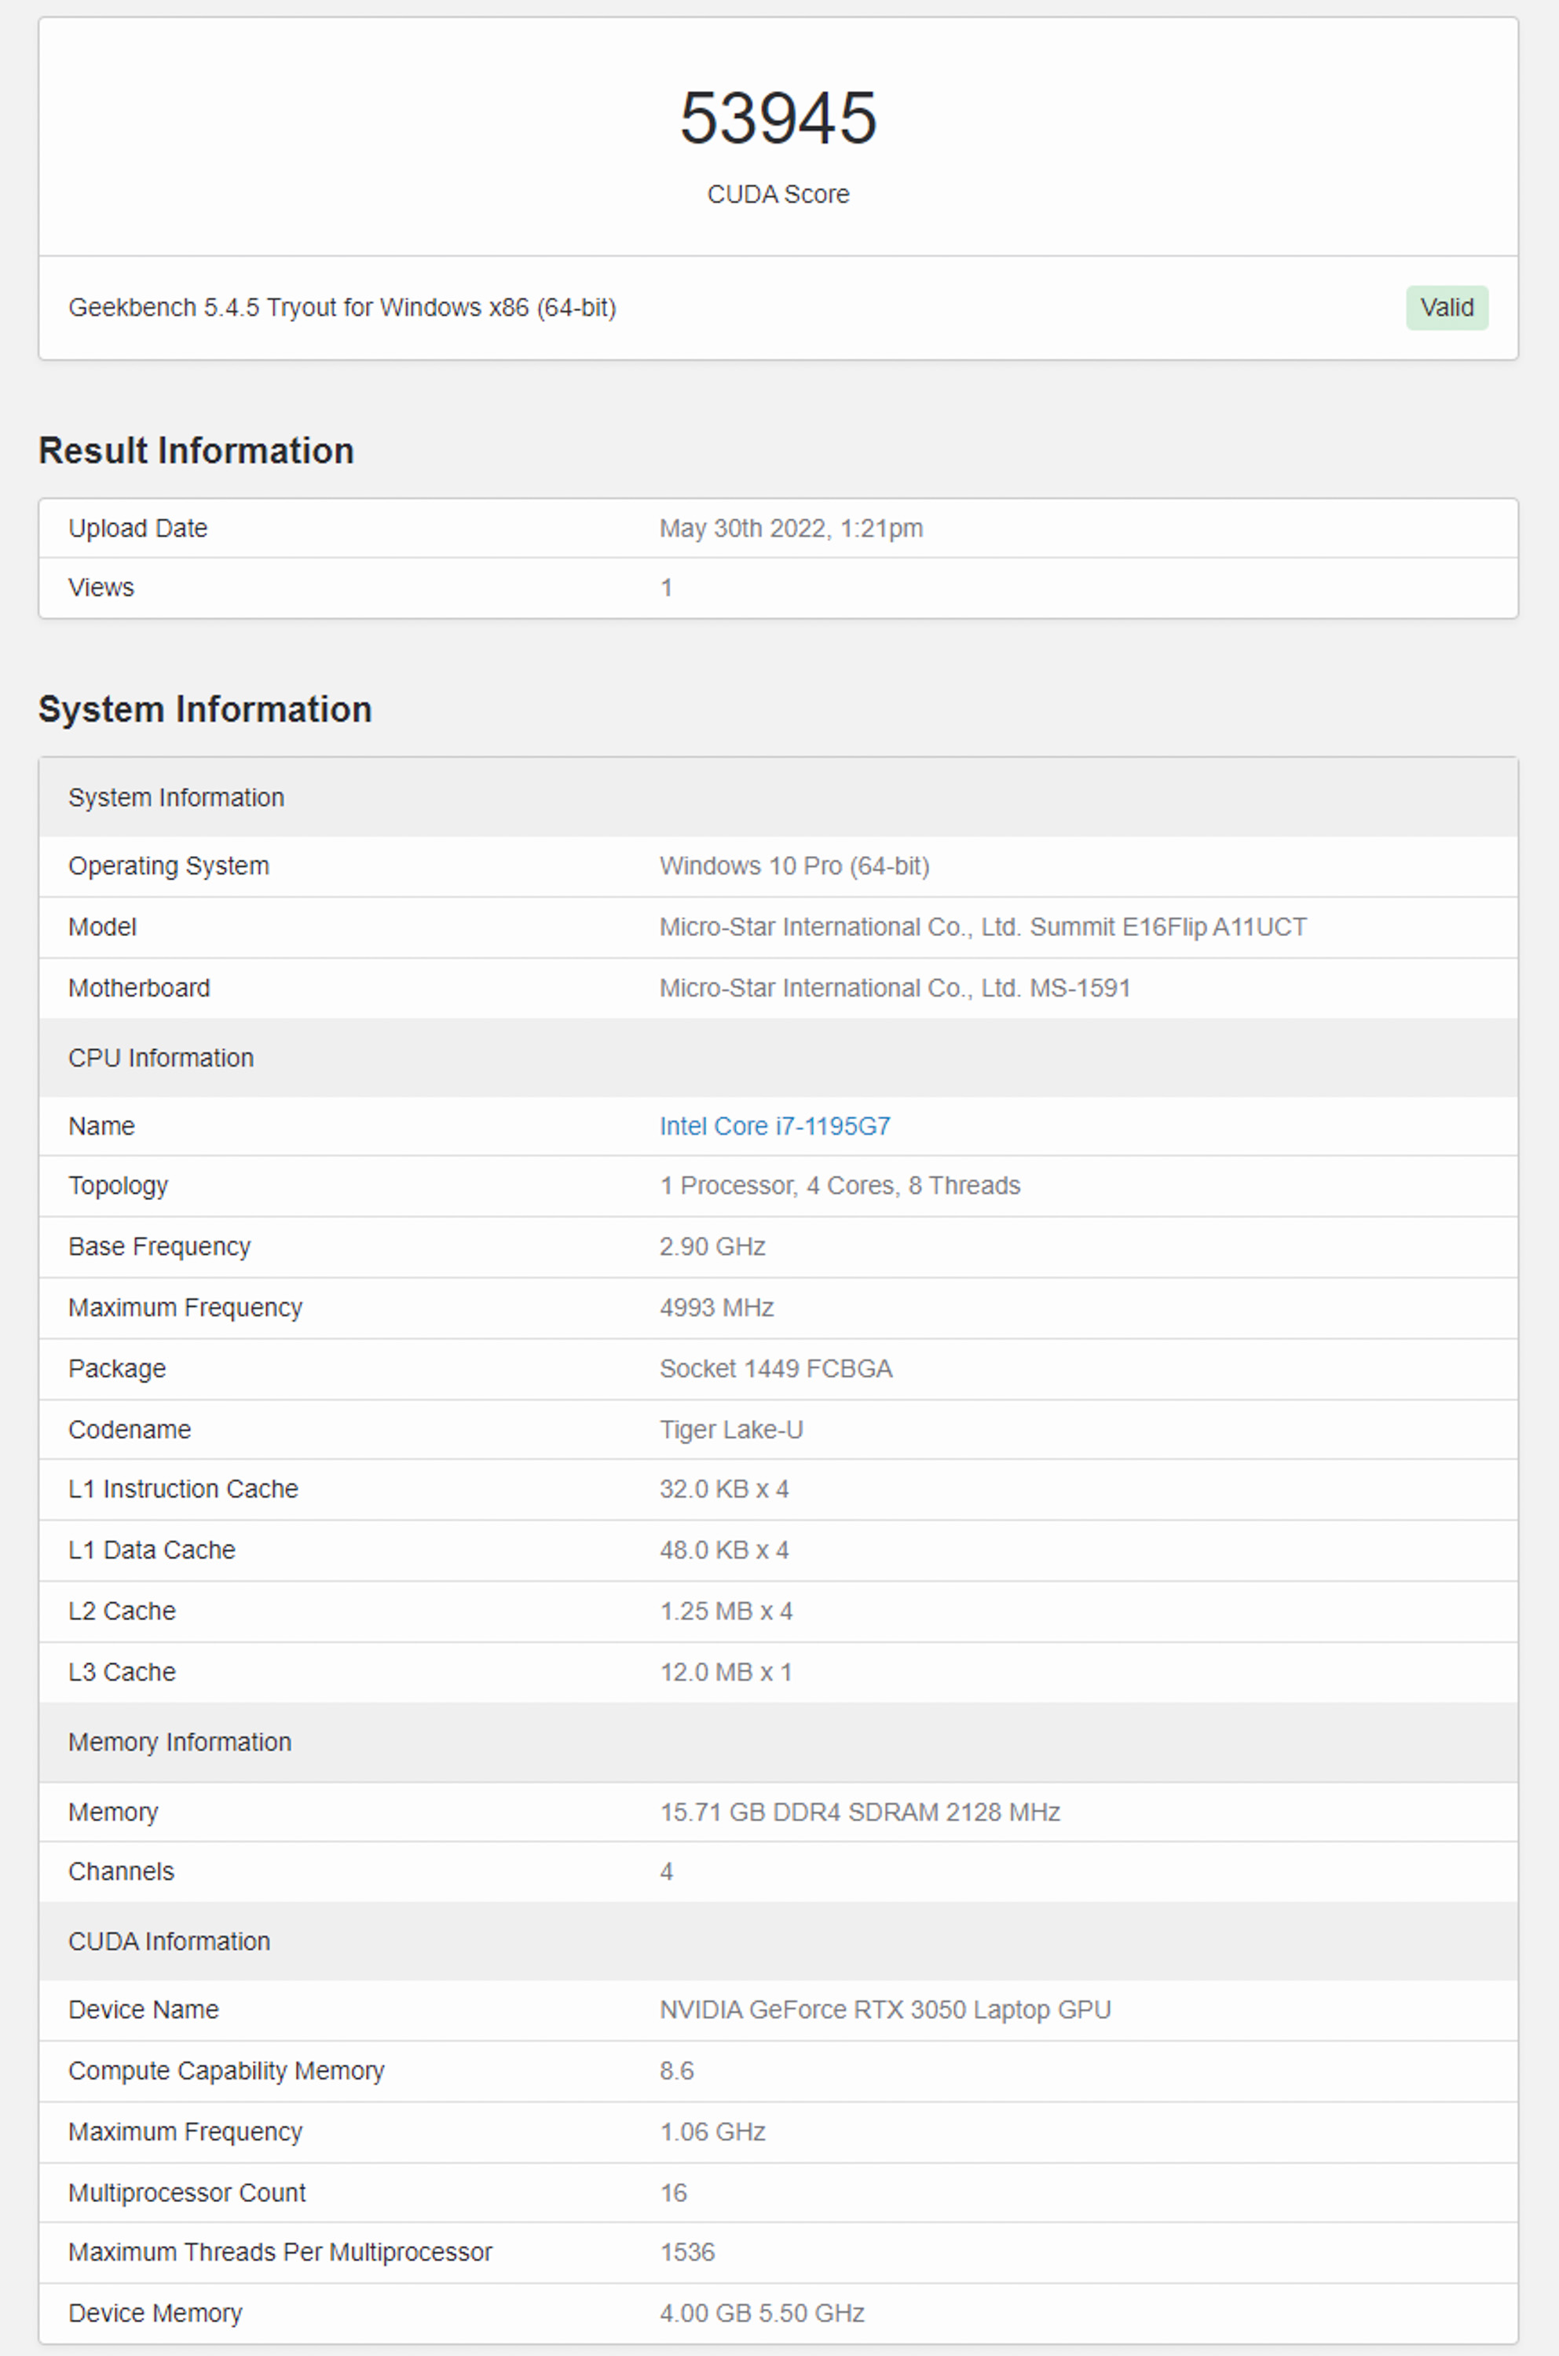This screenshot has width=1559, height=2356.
Task: Click the Device Memory label
Action: (155, 2314)
